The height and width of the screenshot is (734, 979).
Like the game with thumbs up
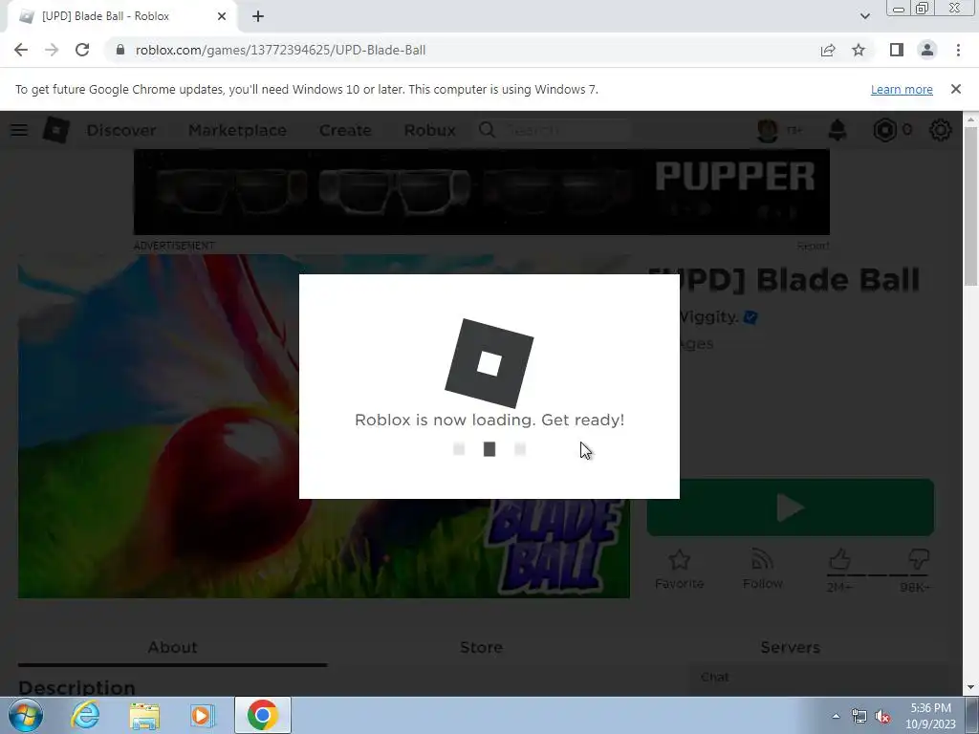tap(839, 560)
